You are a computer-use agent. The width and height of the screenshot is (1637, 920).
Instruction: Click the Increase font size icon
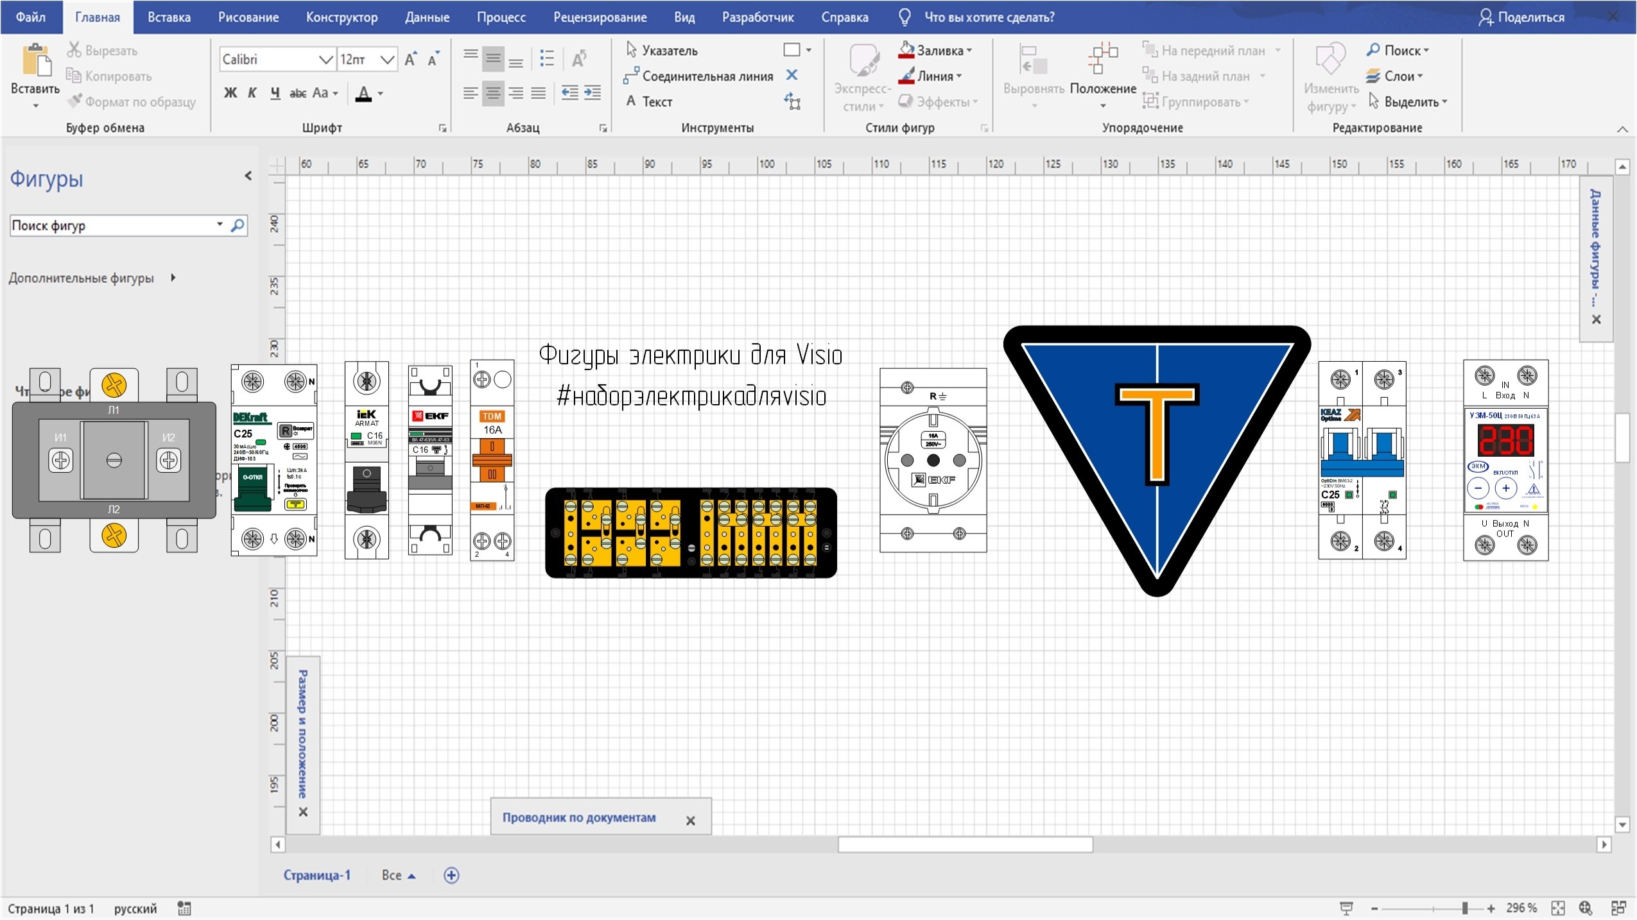(x=411, y=59)
